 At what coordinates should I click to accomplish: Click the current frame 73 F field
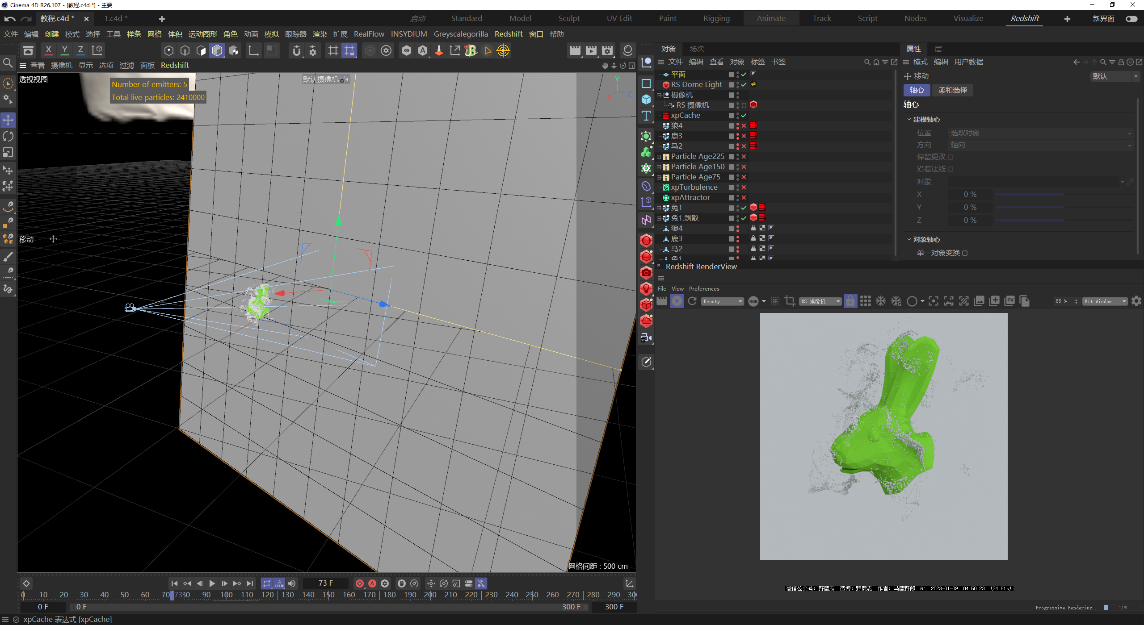click(x=325, y=583)
